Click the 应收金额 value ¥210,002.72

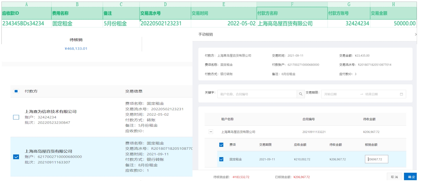click(302, 159)
